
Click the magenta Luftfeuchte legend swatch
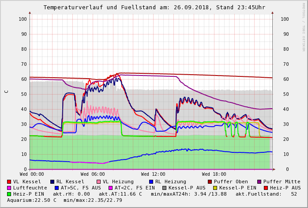point(9,188)
